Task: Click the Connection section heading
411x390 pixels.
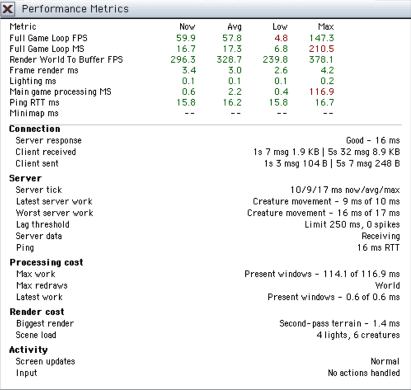Action: 35,129
